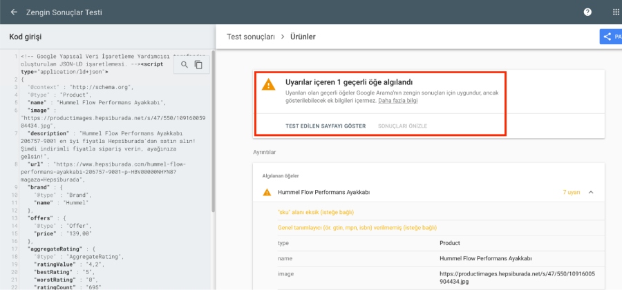
Task: Click the code line with "price" : "139,00"
Action: coord(64,234)
